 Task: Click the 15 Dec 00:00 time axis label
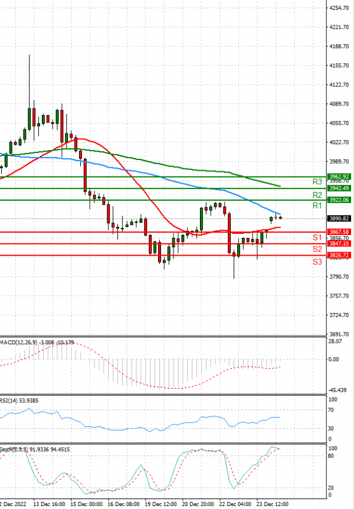(86, 504)
